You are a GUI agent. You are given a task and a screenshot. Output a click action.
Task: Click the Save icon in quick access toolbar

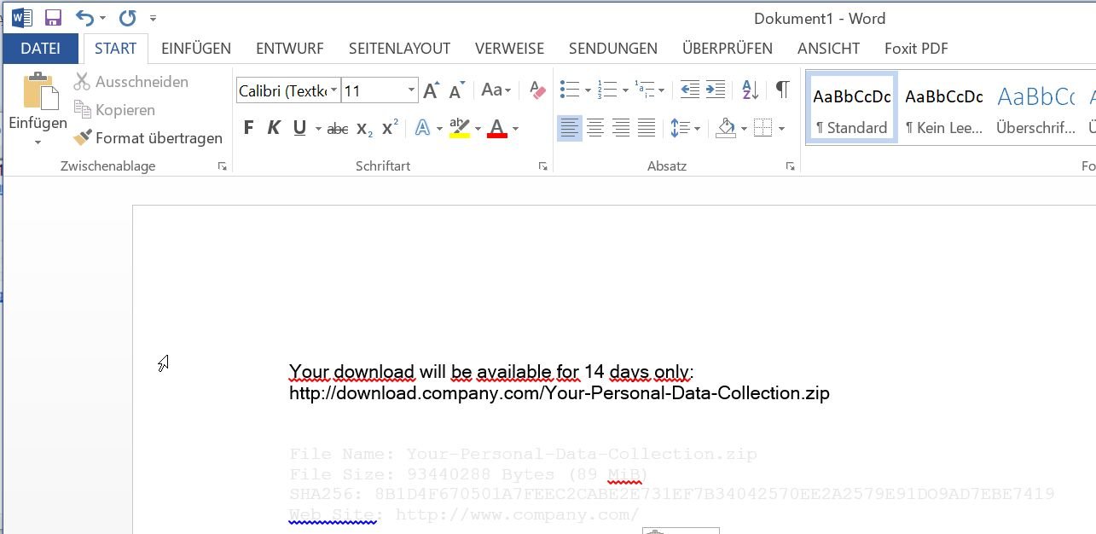[53, 18]
